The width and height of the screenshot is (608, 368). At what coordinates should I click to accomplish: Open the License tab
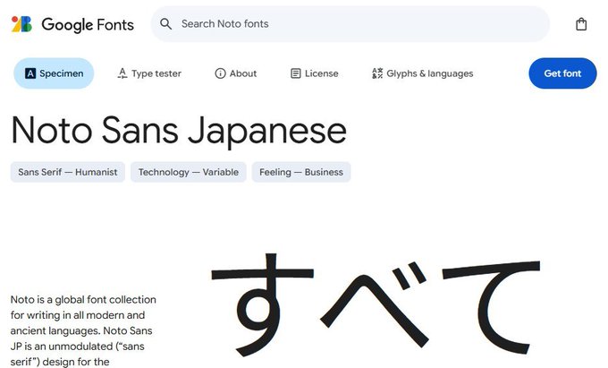click(315, 73)
